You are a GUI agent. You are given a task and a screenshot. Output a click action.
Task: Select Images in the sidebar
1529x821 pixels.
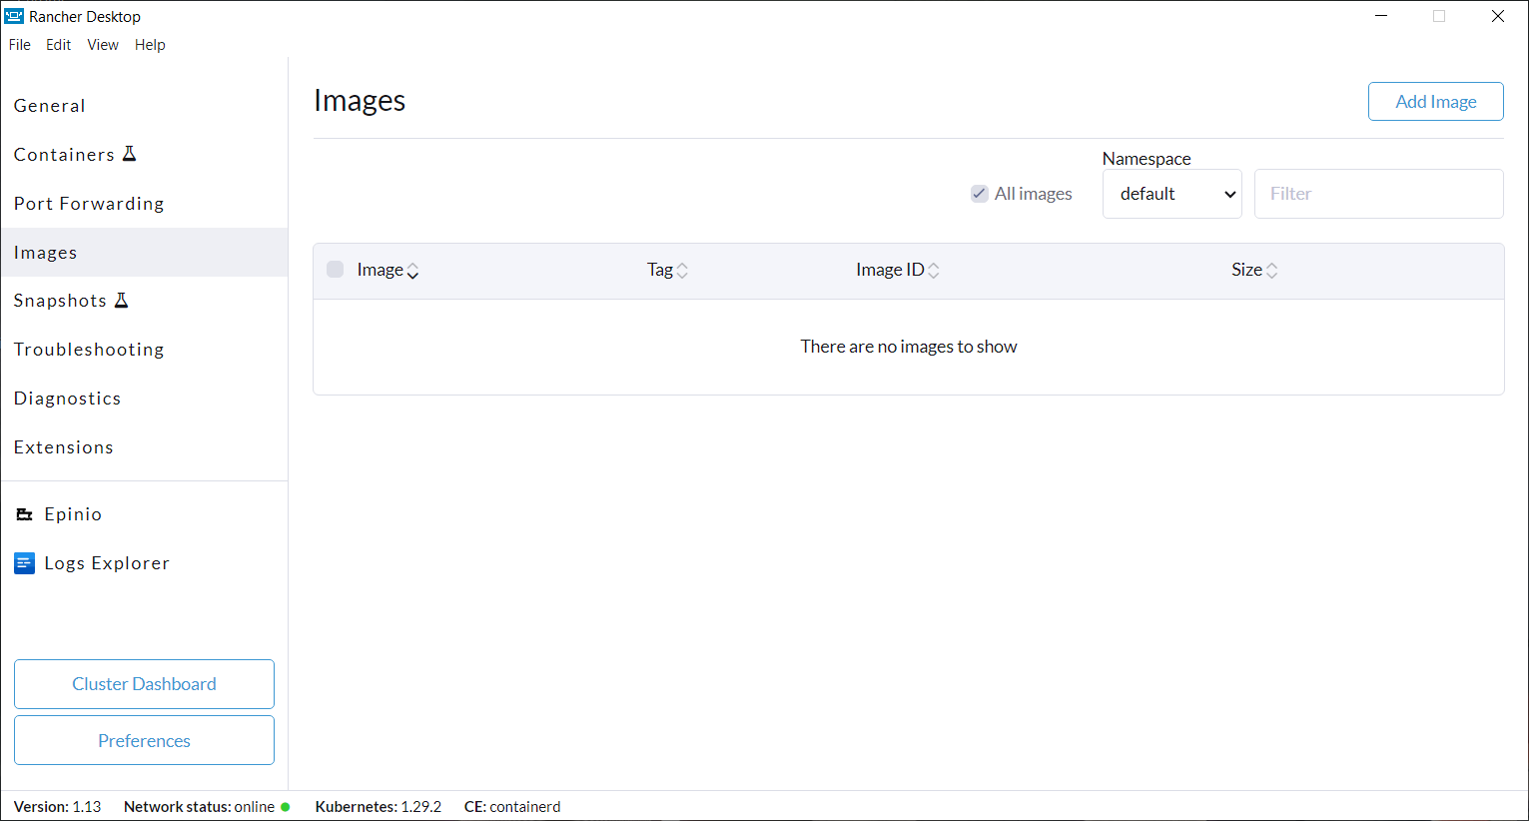coord(144,253)
